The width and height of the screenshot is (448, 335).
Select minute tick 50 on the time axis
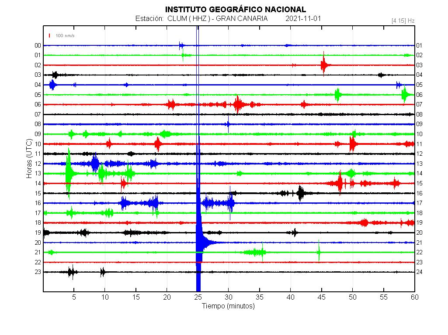pyautogui.click(x=353, y=297)
